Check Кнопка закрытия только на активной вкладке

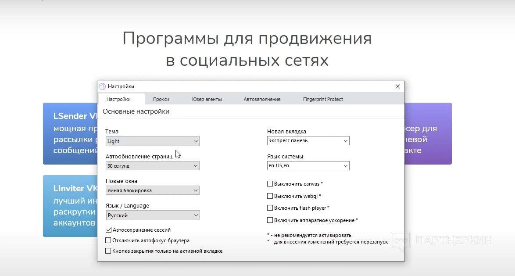pyautogui.click(x=108, y=251)
